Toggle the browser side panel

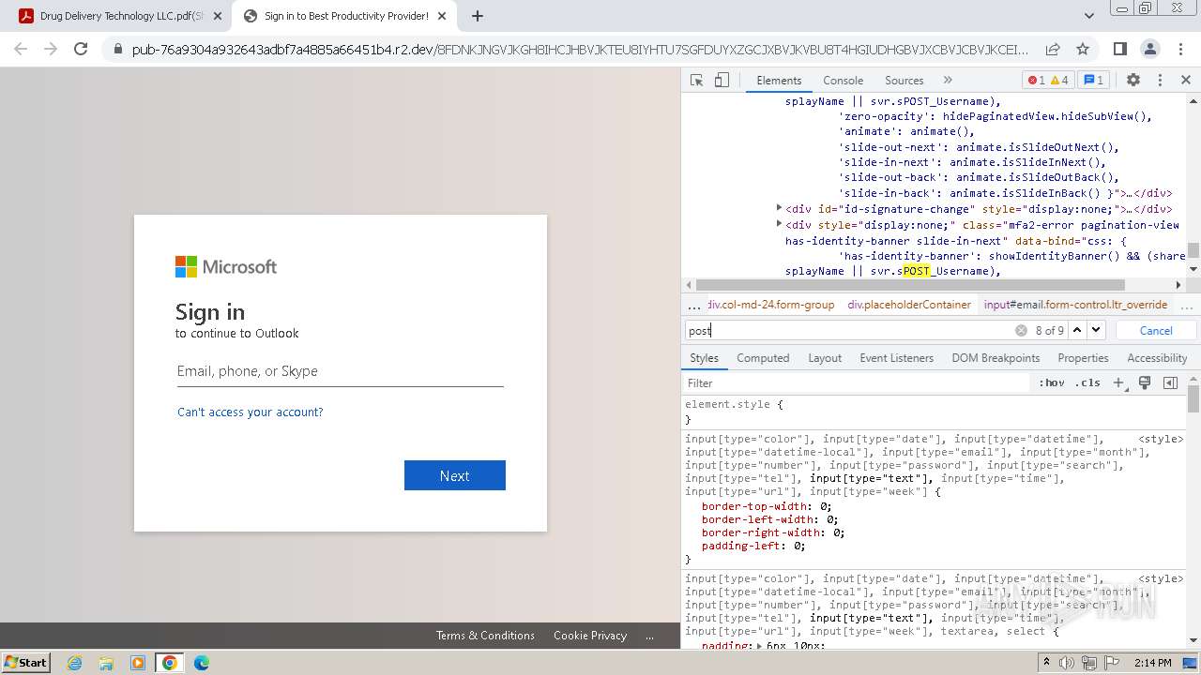[x=1119, y=49]
